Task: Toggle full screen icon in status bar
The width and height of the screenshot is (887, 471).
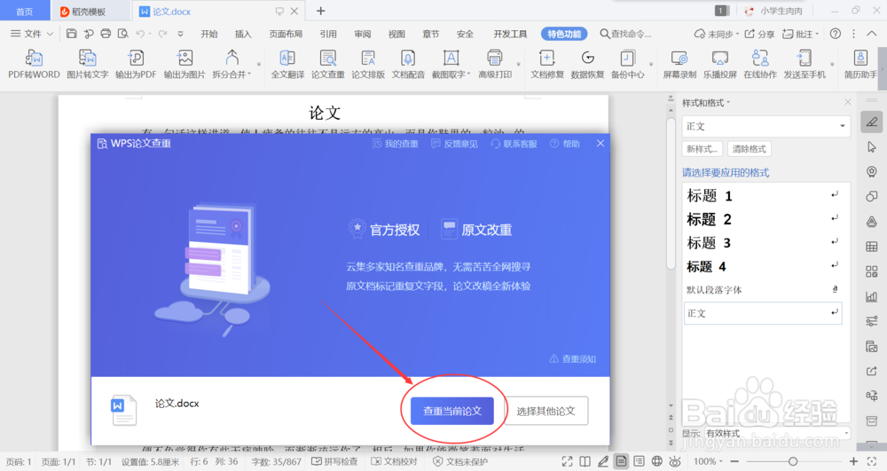Action: (567, 461)
